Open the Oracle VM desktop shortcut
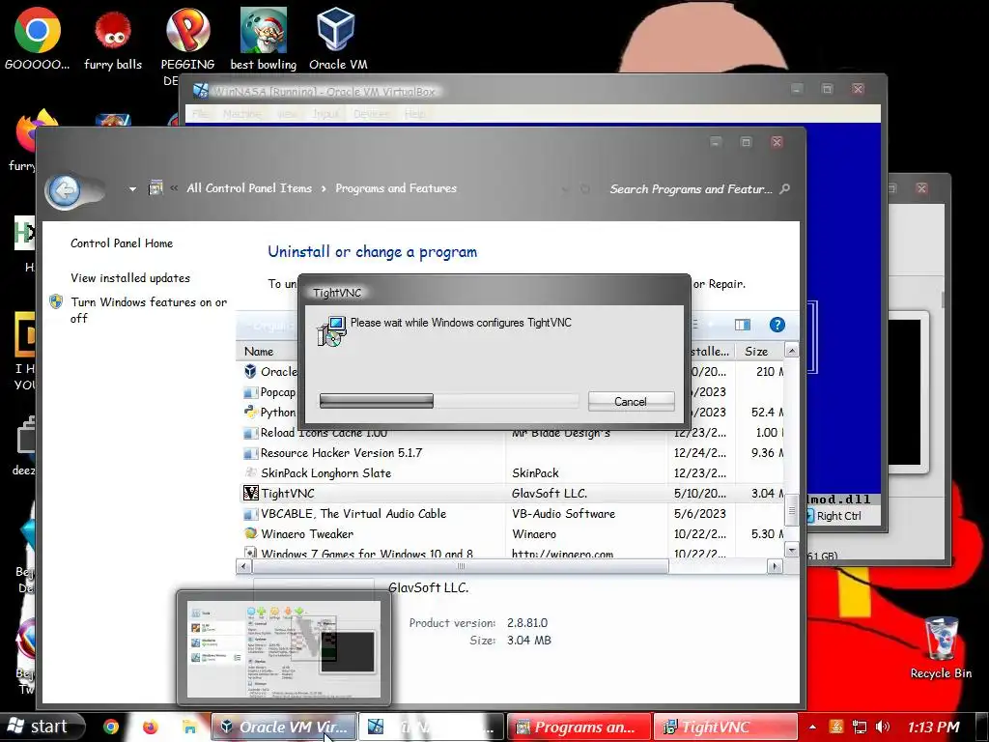The width and height of the screenshot is (989, 742). click(x=337, y=38)
